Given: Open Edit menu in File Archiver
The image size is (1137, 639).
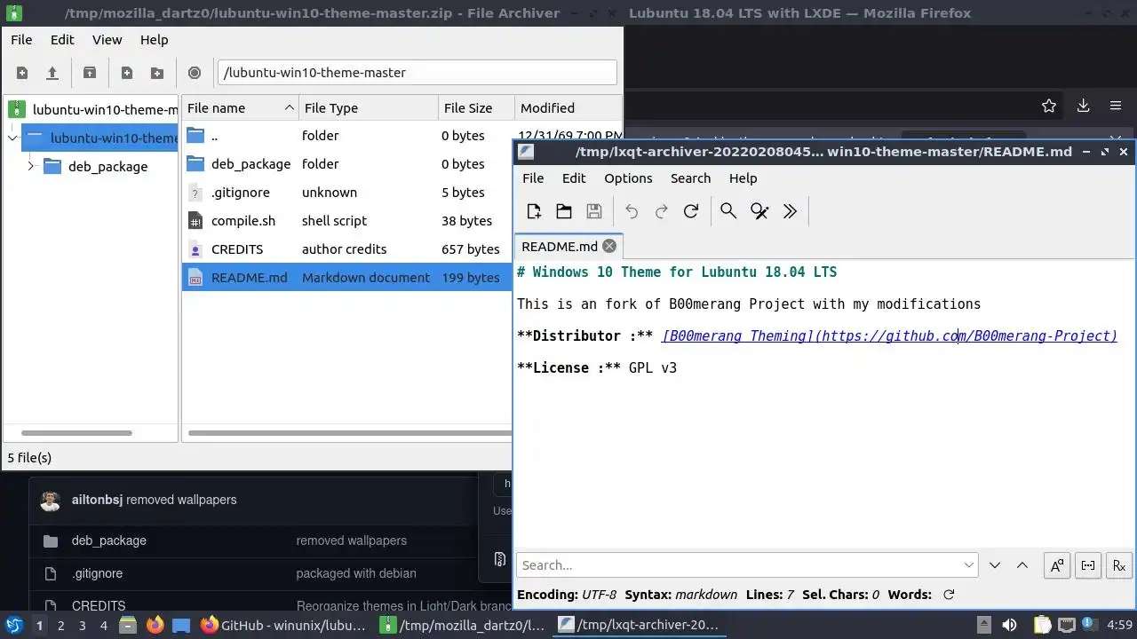Looking at the screenshot, I should (62, 40).
